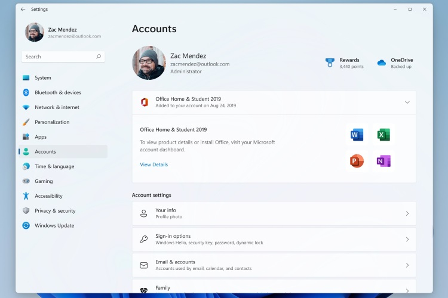Image resolution: width=448 pixels, height=298 pixels.
Task: Select System in the sidebar
Action: point(42,77)
